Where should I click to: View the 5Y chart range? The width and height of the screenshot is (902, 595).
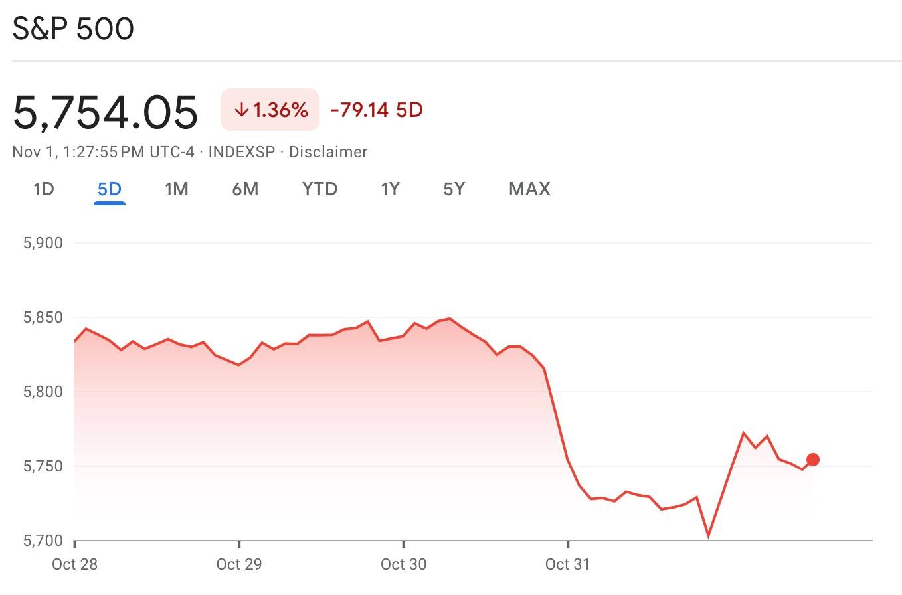coord(454,189)
